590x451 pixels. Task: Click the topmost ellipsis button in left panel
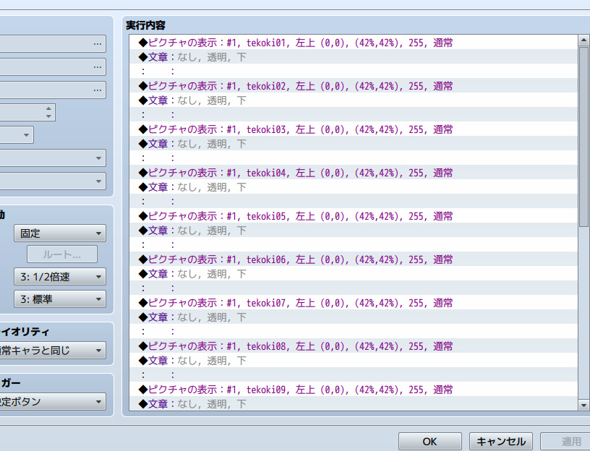point(97,44)
